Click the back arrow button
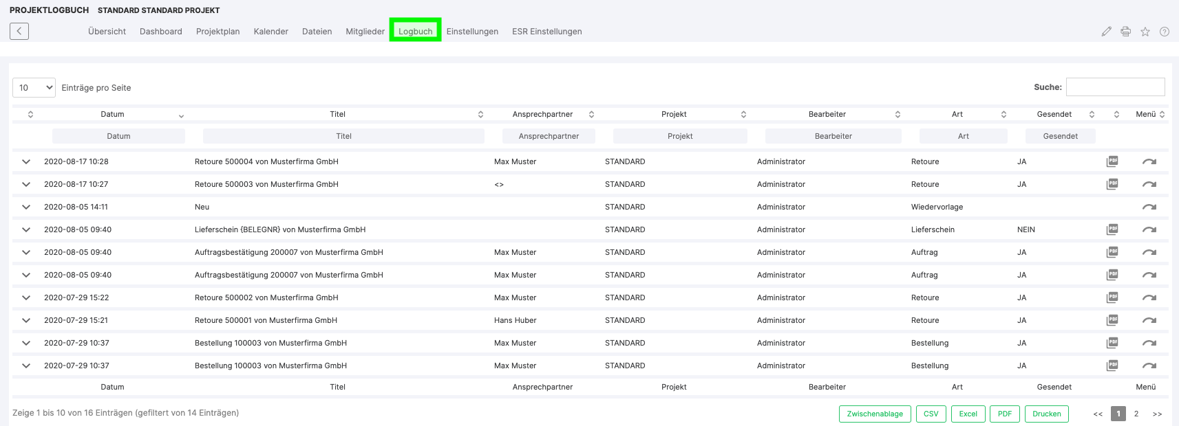The image size is (1179, 426). pos(19,31)
